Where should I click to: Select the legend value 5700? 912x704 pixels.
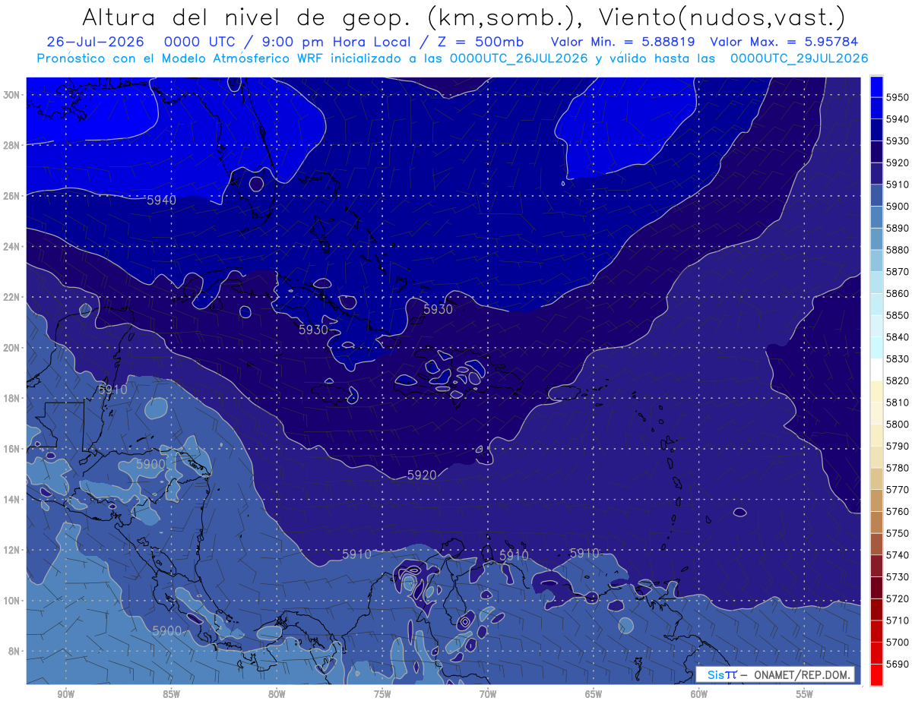[898, 642]
